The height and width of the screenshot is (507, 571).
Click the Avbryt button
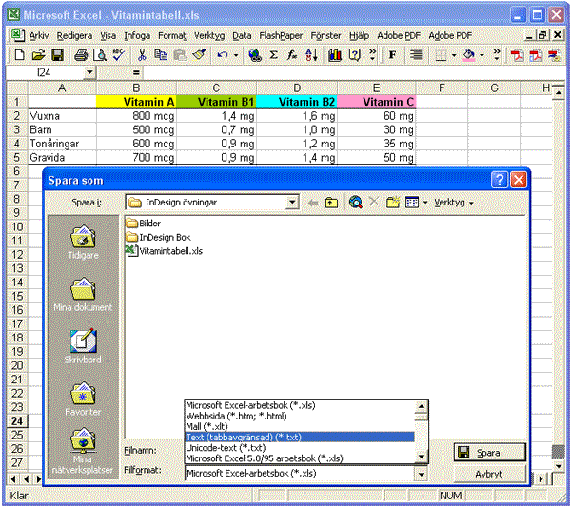pos(490,474)
